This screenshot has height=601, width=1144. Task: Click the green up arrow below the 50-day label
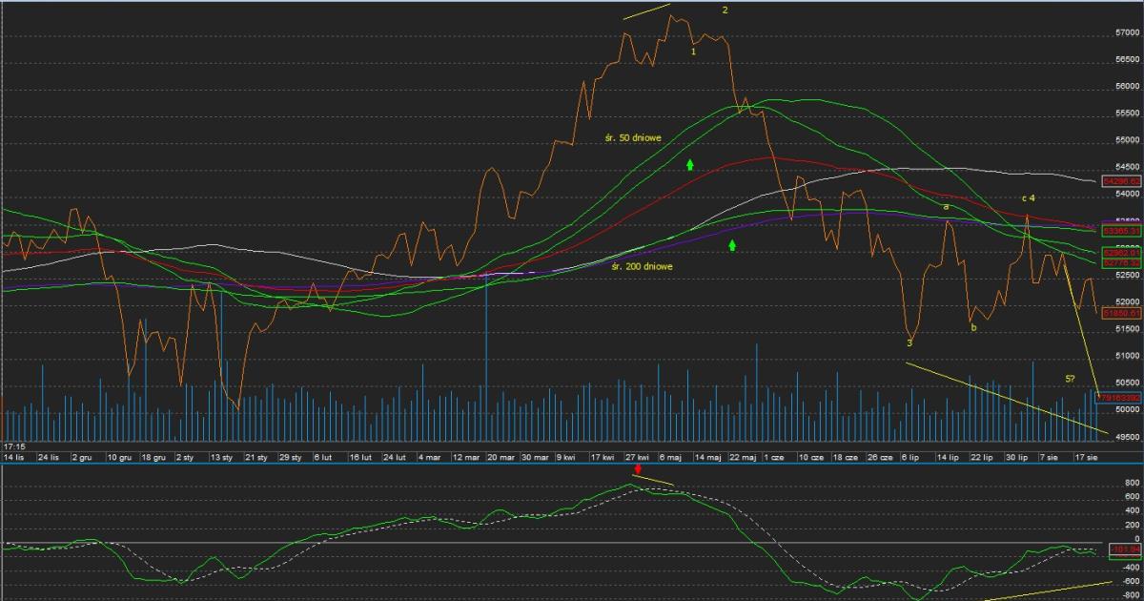tap(689, 165)
